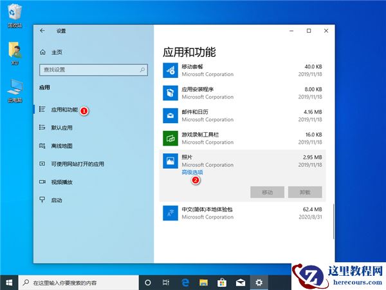Click the 应用安装程序 app icon
Screen dimensions: 386x290
point(170,93)
